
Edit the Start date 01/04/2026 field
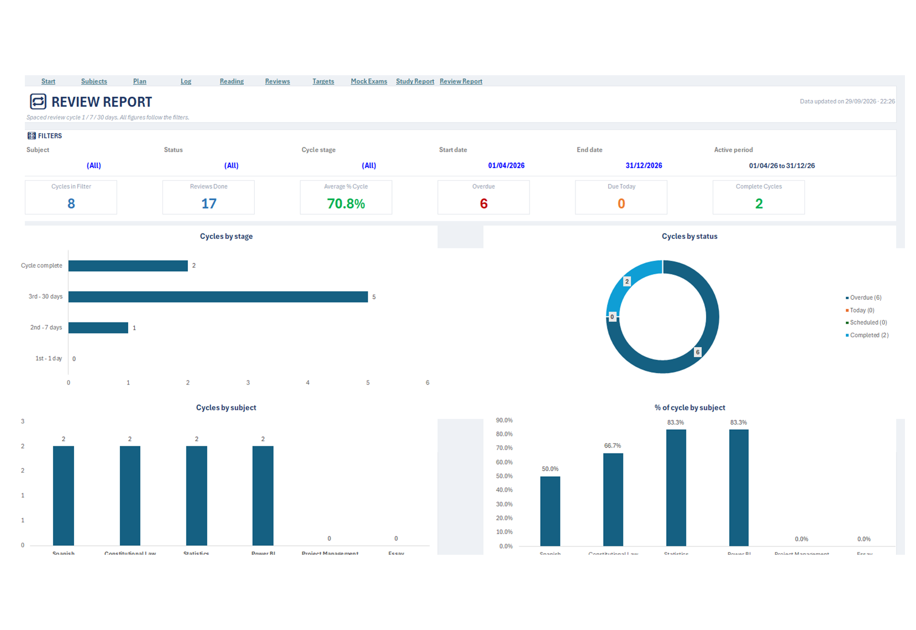point(506,165)
